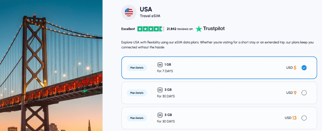Open Plan Details for 3 GB plan

[x=137, y=93]
